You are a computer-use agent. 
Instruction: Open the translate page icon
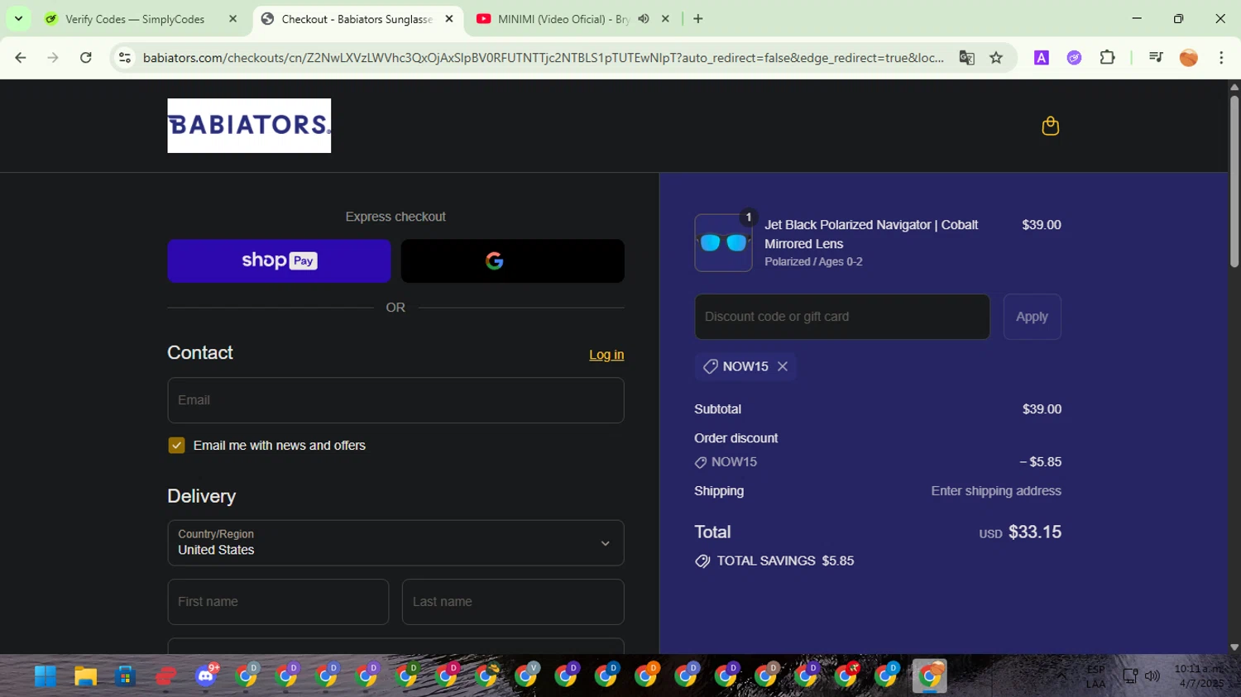[x=966, y=58]
